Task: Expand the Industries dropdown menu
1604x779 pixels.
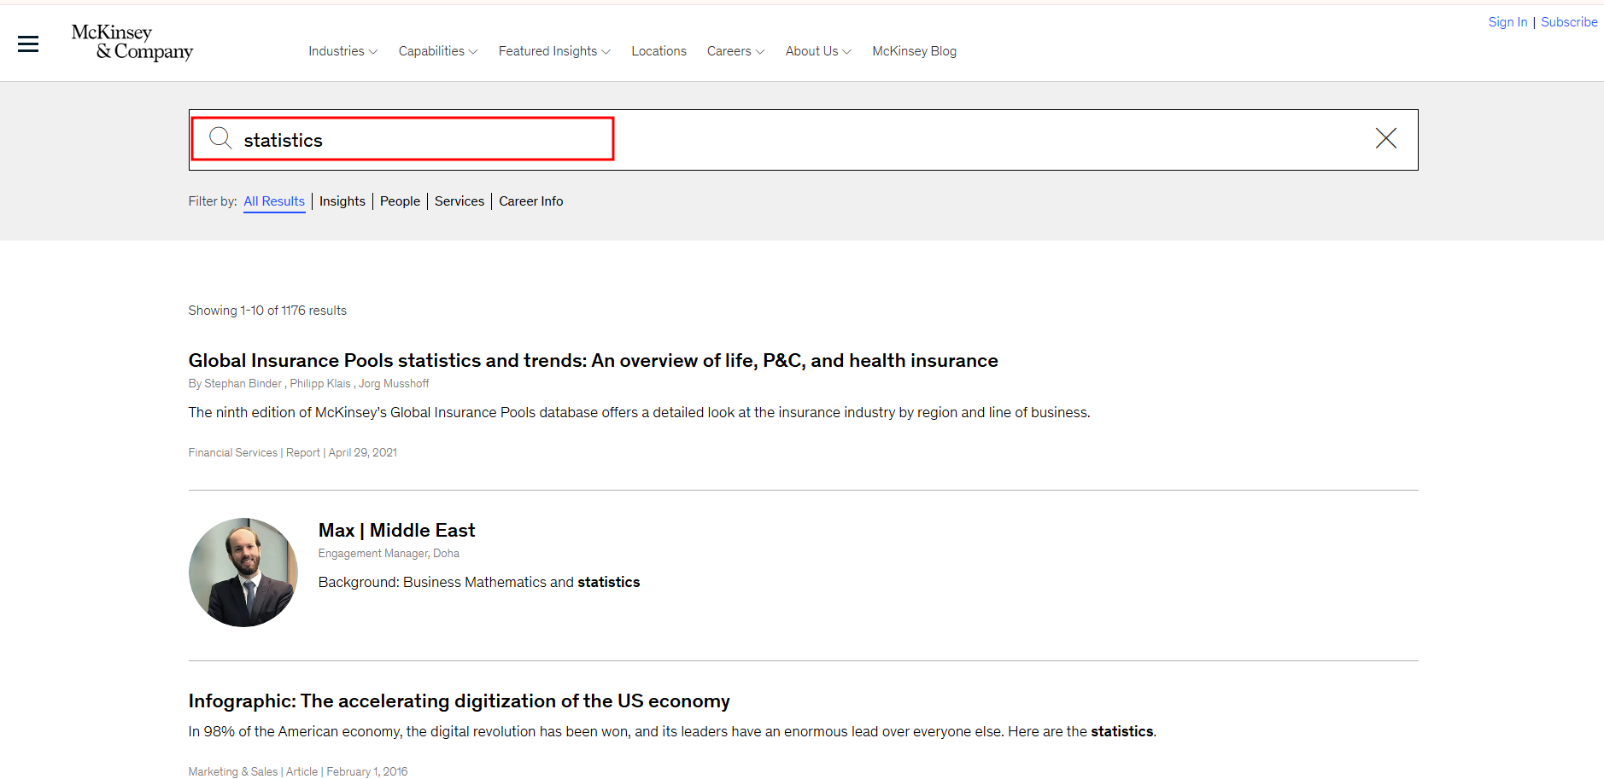Action: tap(342, 51)
